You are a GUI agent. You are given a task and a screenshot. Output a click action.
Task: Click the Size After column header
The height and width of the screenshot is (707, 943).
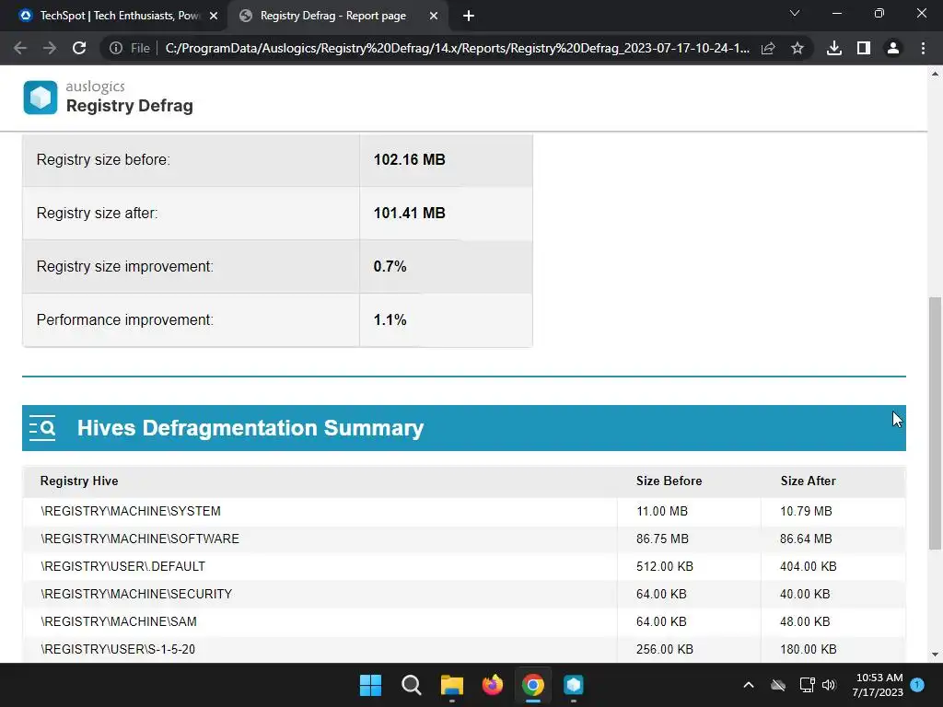pos(809,481)
